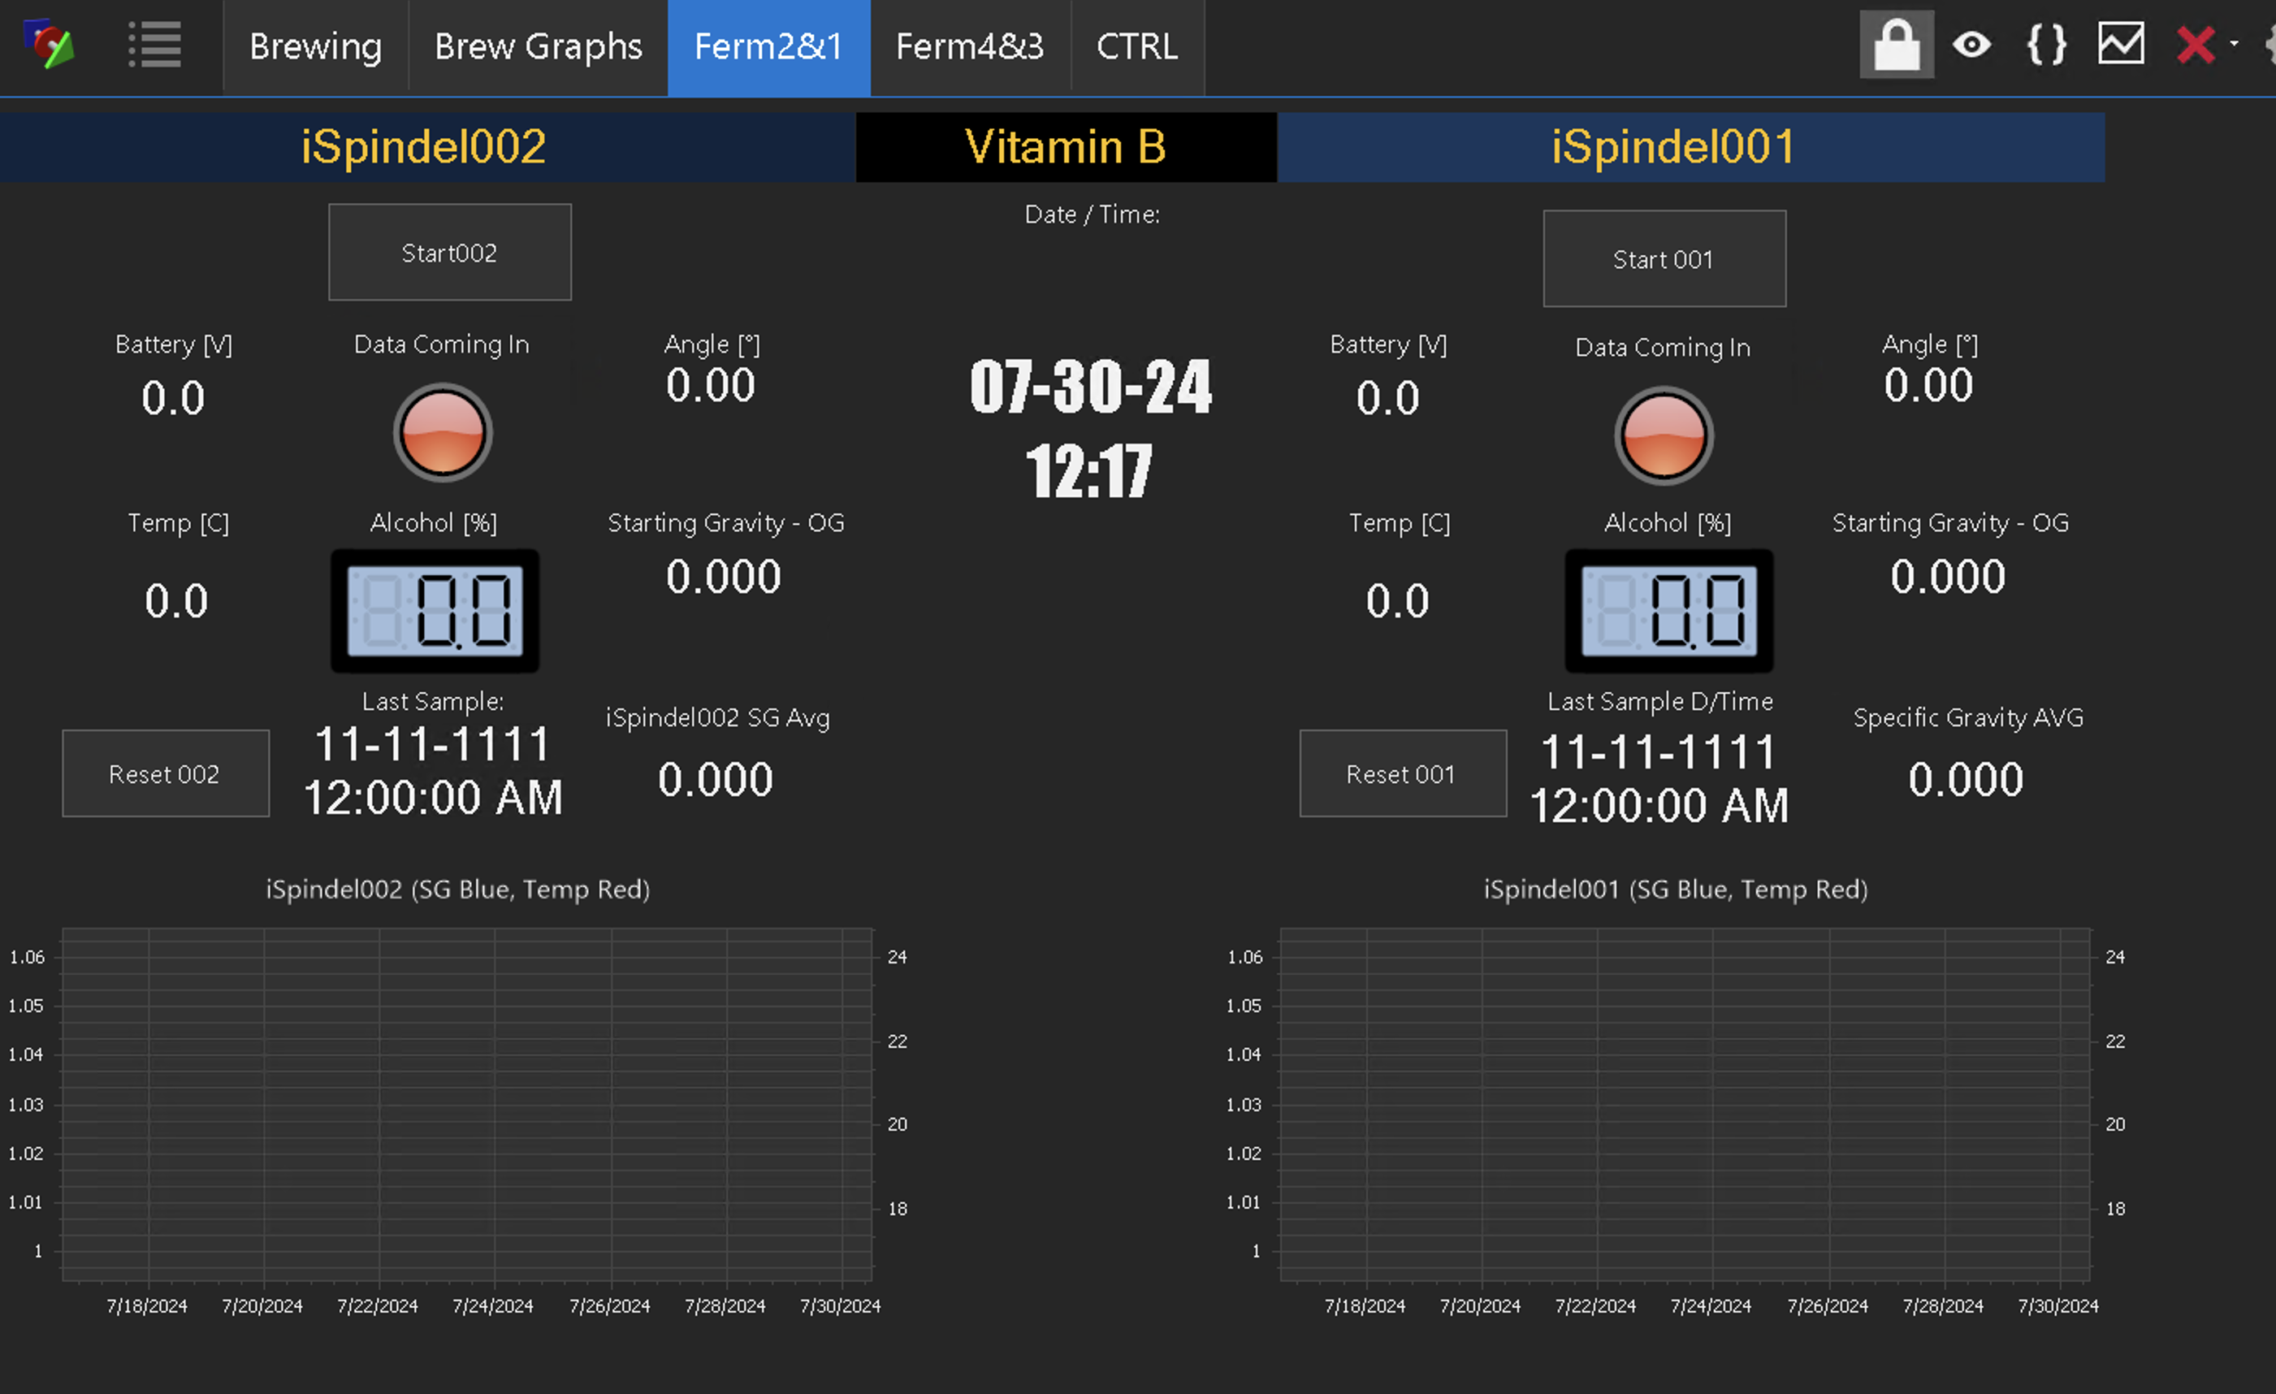Click iSpindel002 Alcohol LCD display

click(x=435, y=611)
